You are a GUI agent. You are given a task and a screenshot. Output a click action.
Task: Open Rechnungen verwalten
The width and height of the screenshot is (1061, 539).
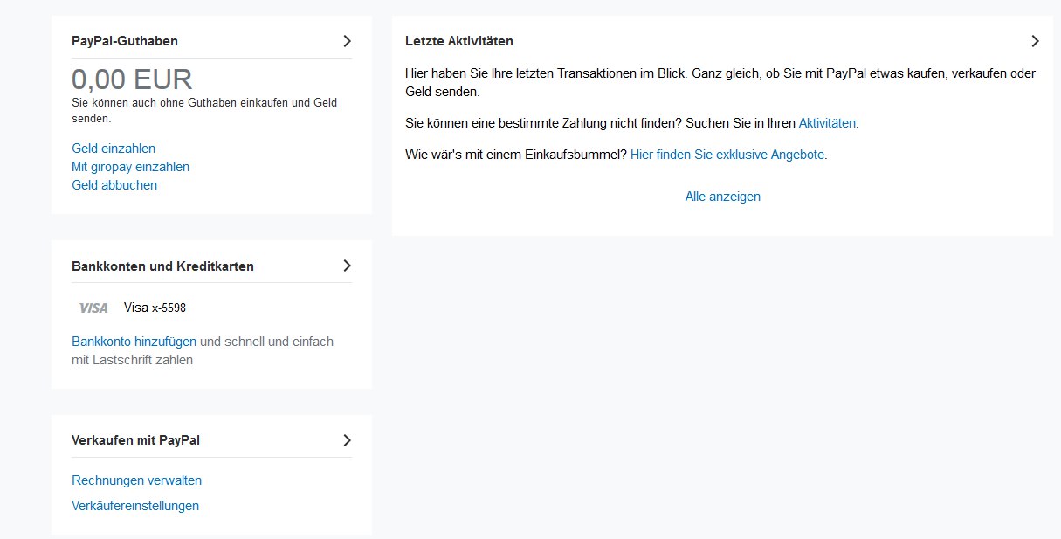pos(136,480)
